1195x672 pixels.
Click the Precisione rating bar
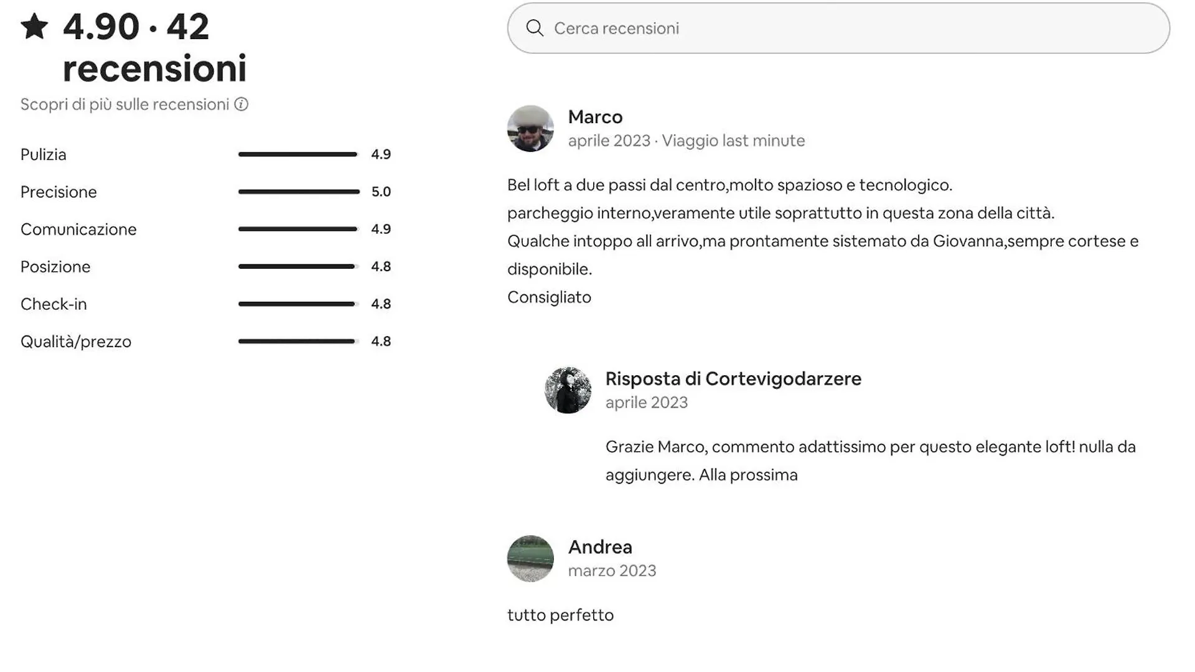[299, 192]
